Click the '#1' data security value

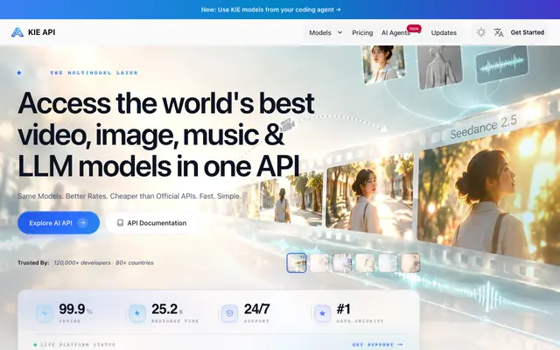(344, 309)
